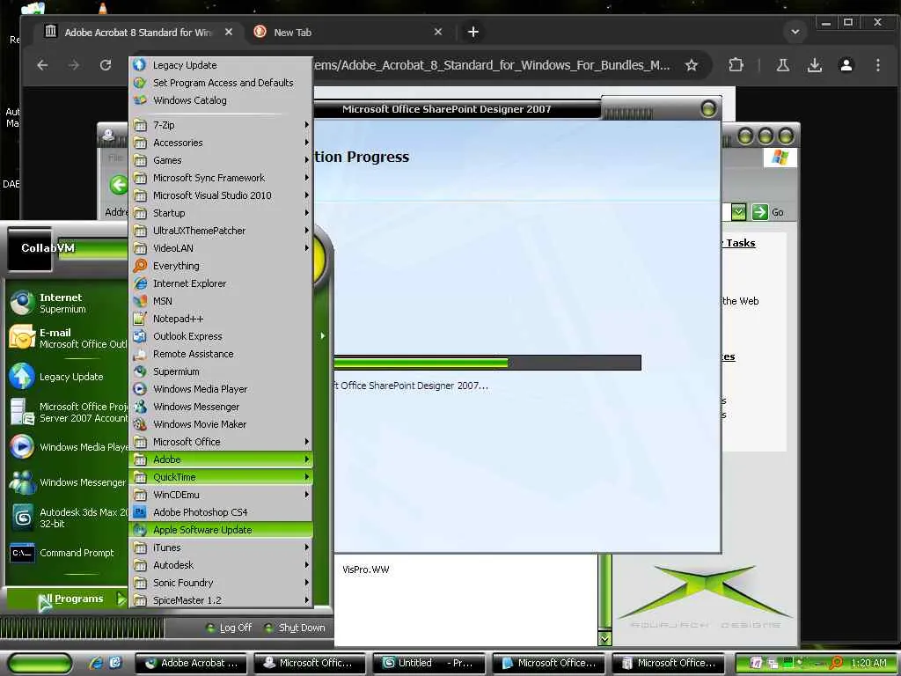Click the green back arrow in background window

(119, 185)
